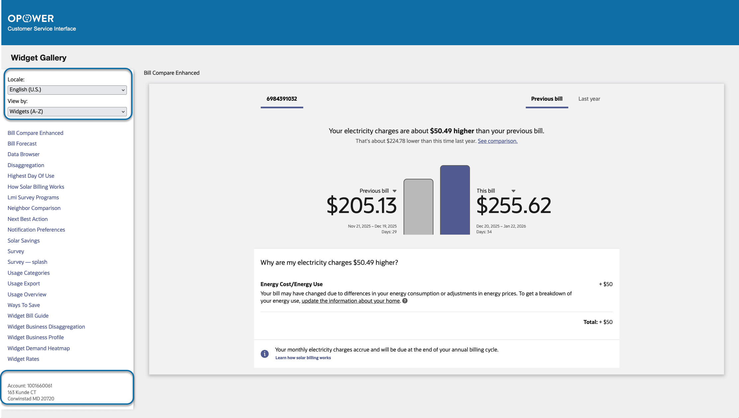Screen dimensions: 739x418
Task: Click the help question mark icon
Action: coord(405,301)
